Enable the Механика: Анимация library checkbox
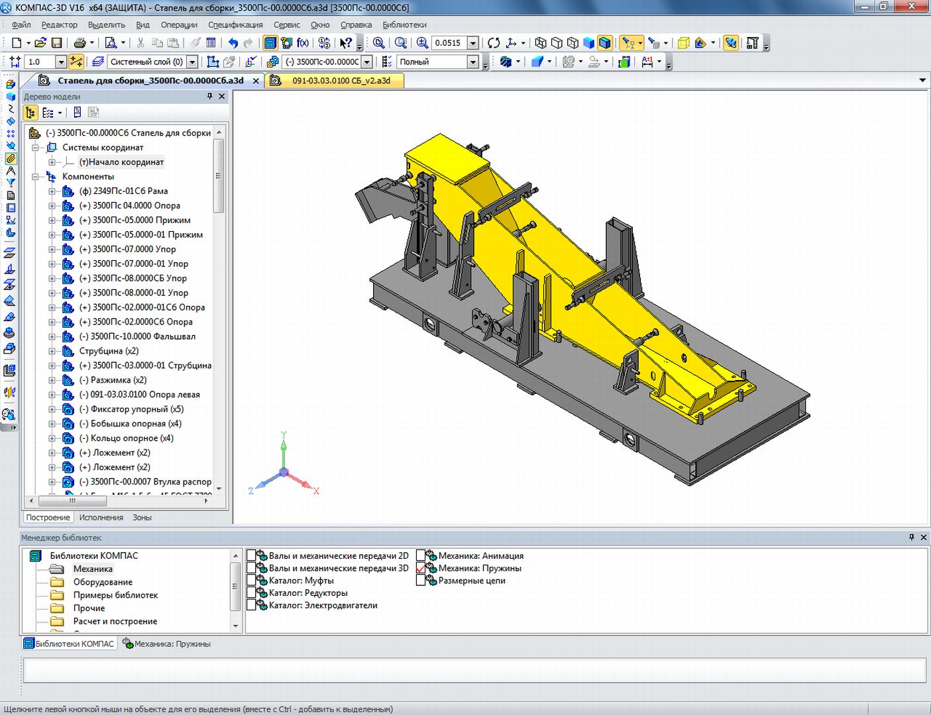This screenshot has width=931, height=715. 421,555
